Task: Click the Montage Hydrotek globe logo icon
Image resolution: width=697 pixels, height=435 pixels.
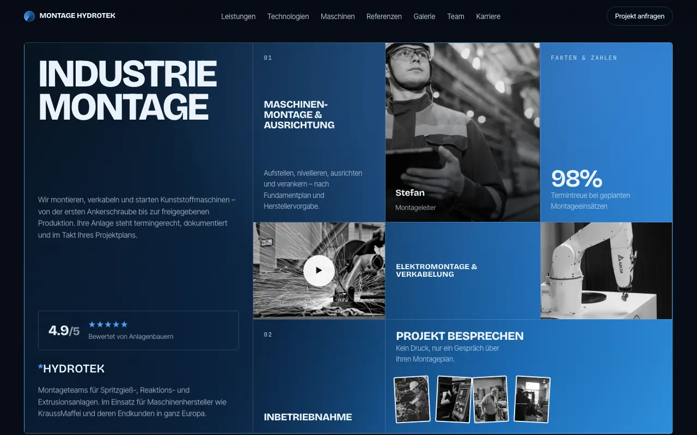Action: click(29, 16)
